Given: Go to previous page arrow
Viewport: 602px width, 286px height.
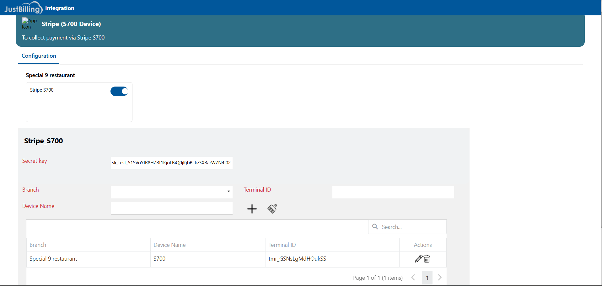Looking at the screenshot, I should point(413,278).
